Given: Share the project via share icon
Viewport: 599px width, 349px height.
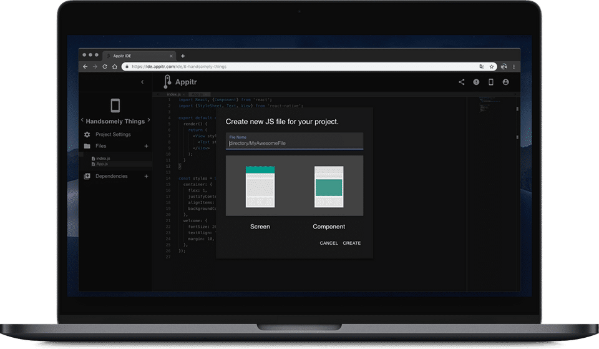Looking at the screenshot, I should pos(462,82).
